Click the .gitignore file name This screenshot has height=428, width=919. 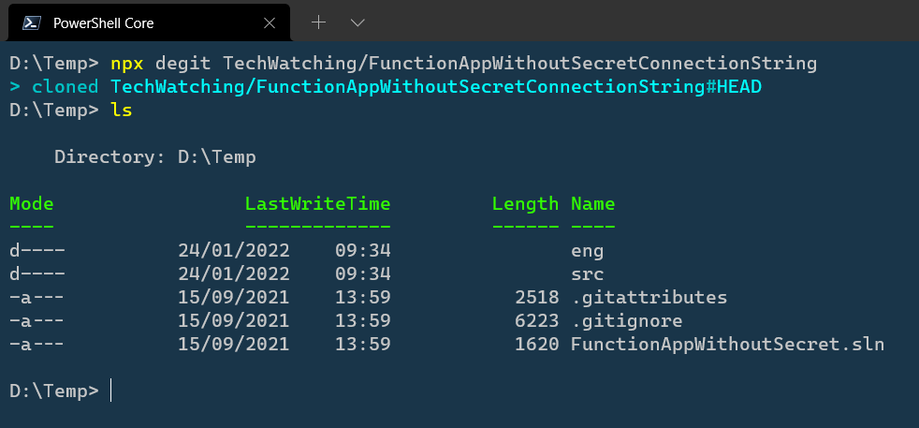point(626,321)
